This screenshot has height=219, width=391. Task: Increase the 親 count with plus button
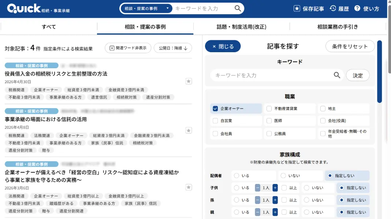[275, 212]
